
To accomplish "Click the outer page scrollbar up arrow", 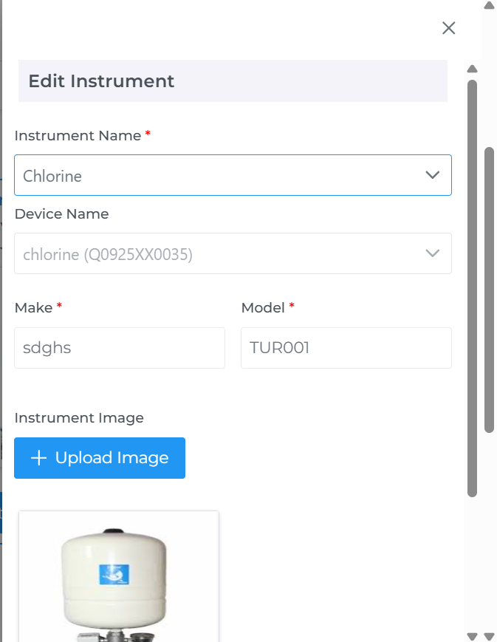I will [489, 5].
